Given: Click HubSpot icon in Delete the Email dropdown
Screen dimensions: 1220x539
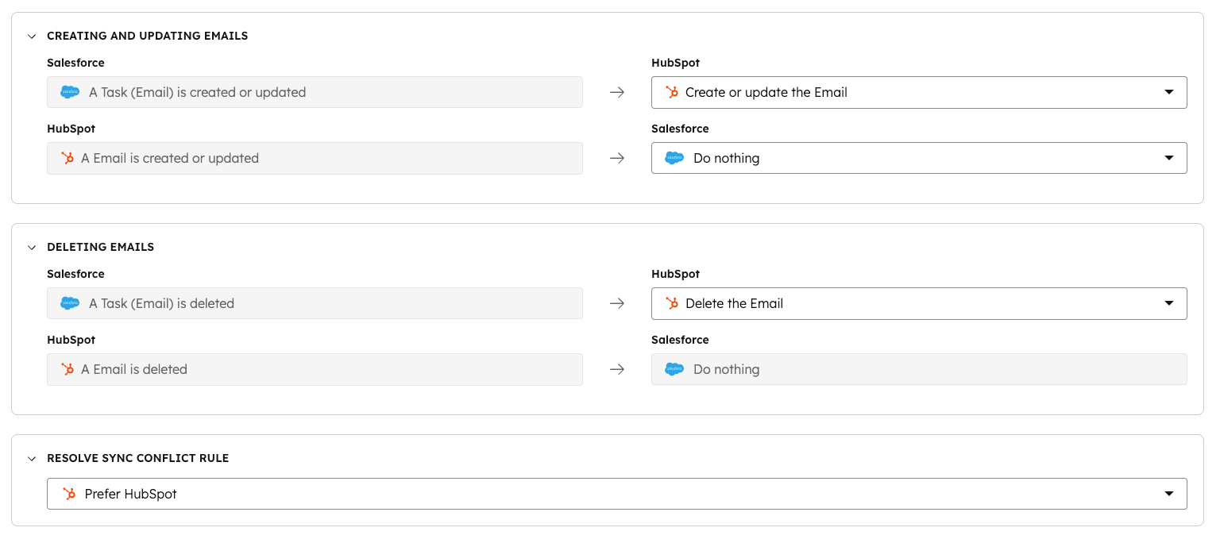Looking at the screenshot, I should pyautogui.click(x=672, y=303).
